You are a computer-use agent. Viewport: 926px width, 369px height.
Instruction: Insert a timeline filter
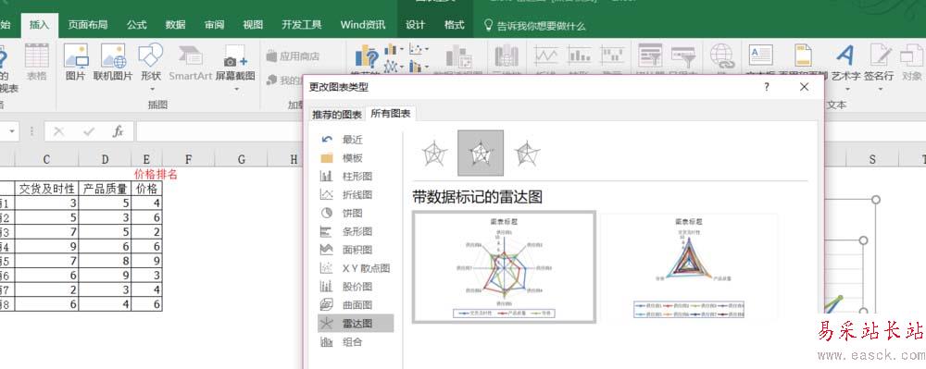tap(684, 56)
